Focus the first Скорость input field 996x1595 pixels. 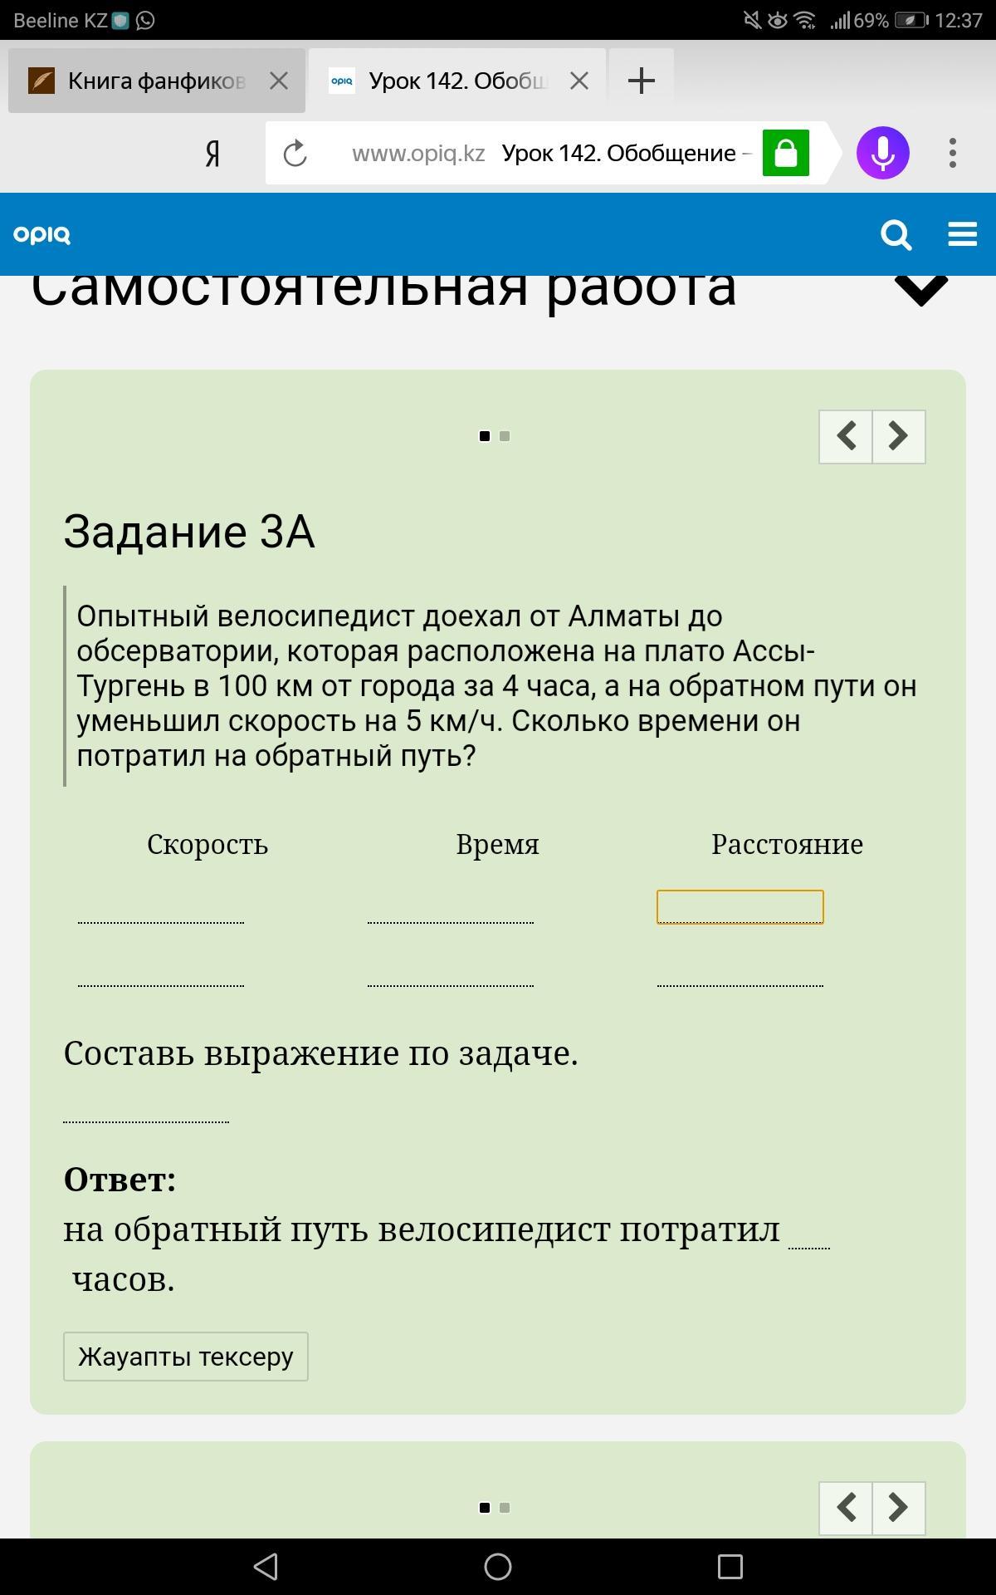(x=161, y=907)
